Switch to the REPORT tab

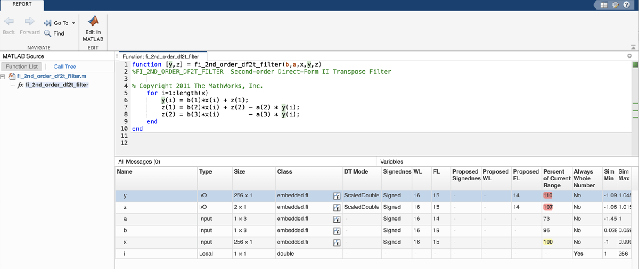coord(22,4)
